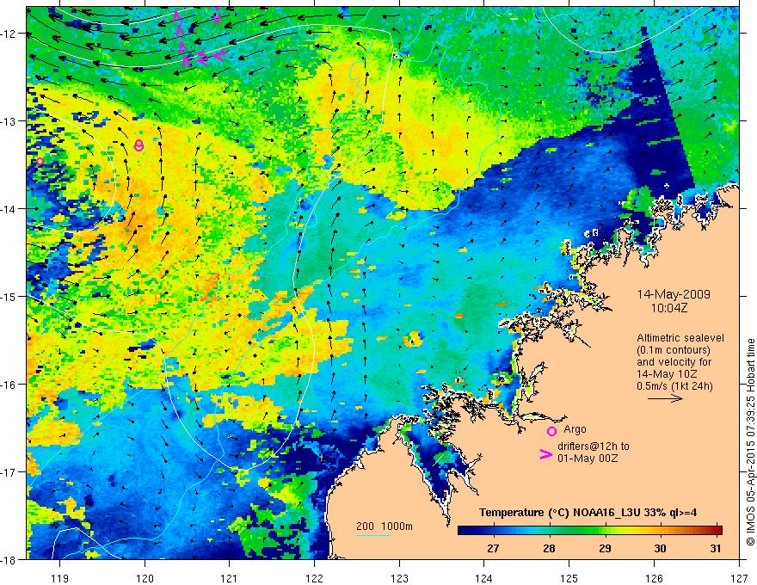
Task: Click the -16 latitude axis label
Action: click(x=9, y=385)
